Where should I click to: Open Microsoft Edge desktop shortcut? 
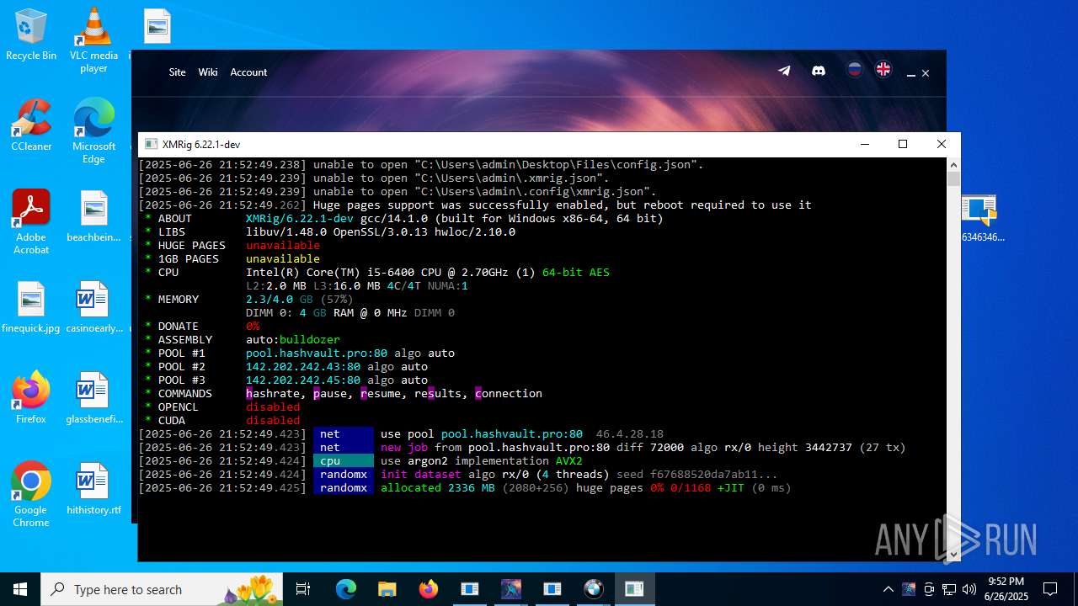(93, 131)
